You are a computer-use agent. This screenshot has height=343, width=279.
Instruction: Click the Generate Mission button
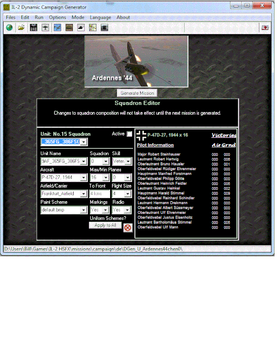click(137, 93)
